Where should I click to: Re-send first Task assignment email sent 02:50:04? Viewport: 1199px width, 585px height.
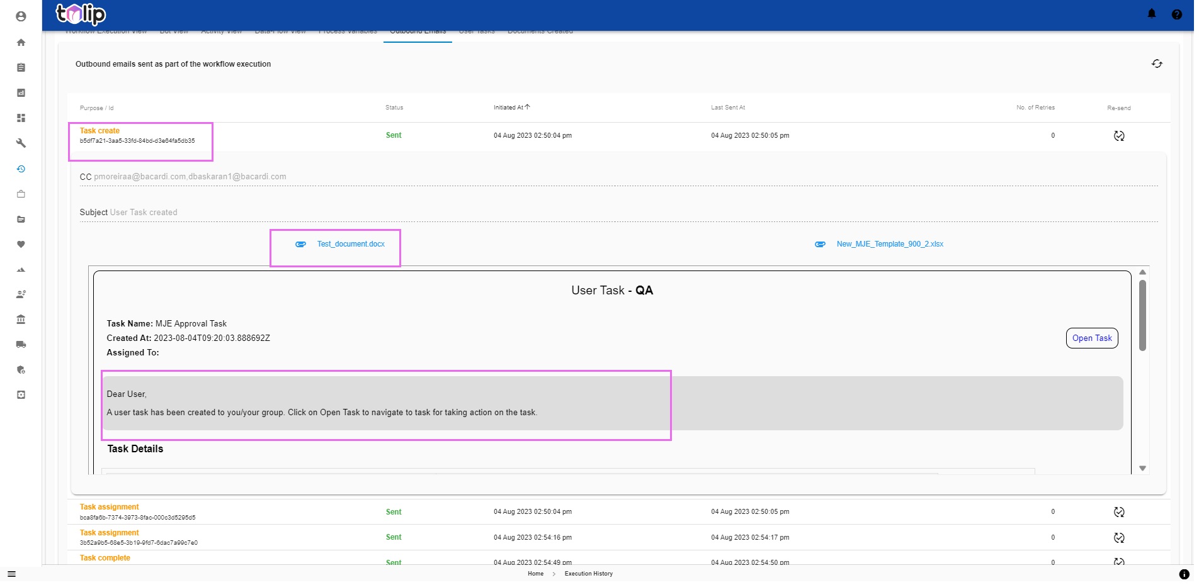1118,512
